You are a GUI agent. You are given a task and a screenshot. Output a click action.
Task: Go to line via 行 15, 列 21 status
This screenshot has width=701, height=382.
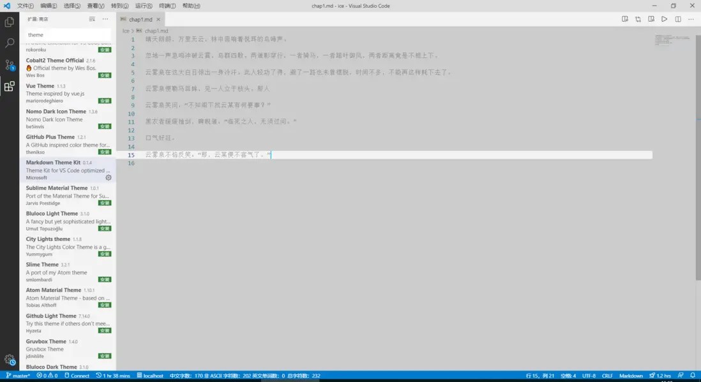coord(540,376)
